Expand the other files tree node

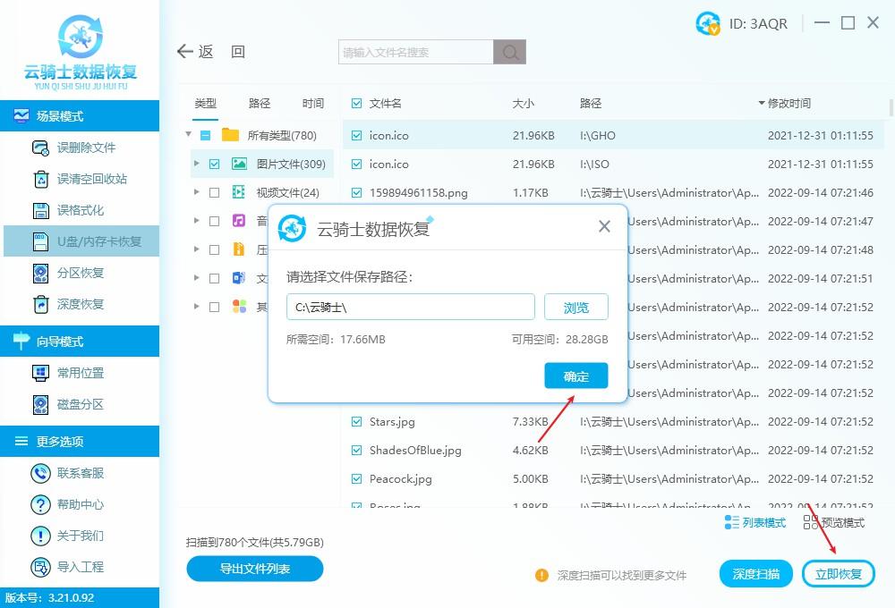(196, 306)
